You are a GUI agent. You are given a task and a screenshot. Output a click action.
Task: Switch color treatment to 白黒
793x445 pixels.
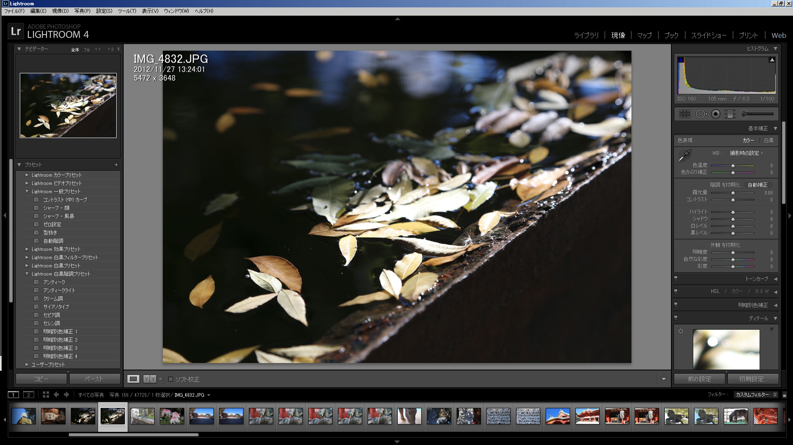769,141
